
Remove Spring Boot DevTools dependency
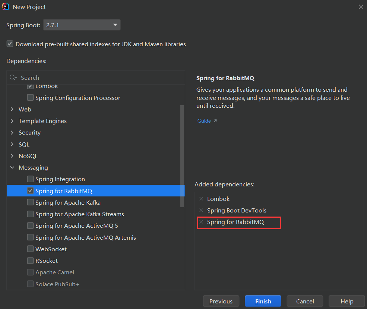(201, 210)
